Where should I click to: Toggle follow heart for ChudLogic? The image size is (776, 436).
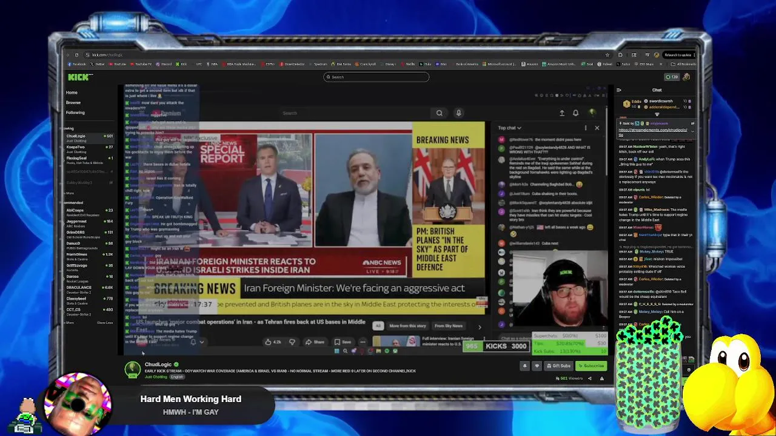pyautogui.click(x=537, y=366)
